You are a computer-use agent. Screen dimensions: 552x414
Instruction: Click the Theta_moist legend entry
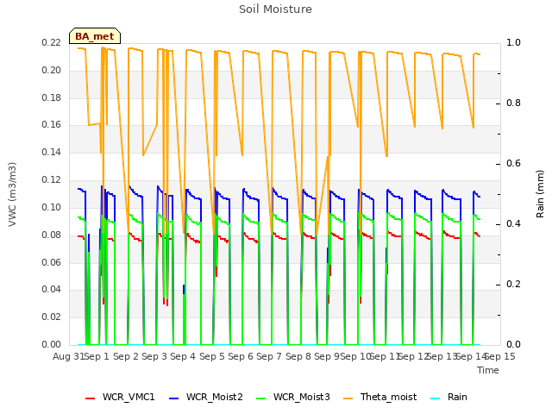coord(379,397)
